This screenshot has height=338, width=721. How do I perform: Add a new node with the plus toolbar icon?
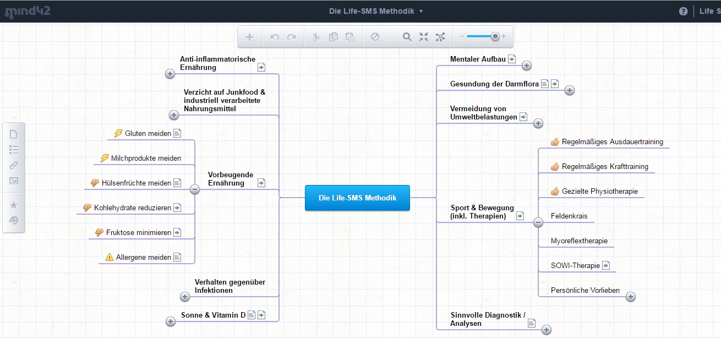[249, 36]
